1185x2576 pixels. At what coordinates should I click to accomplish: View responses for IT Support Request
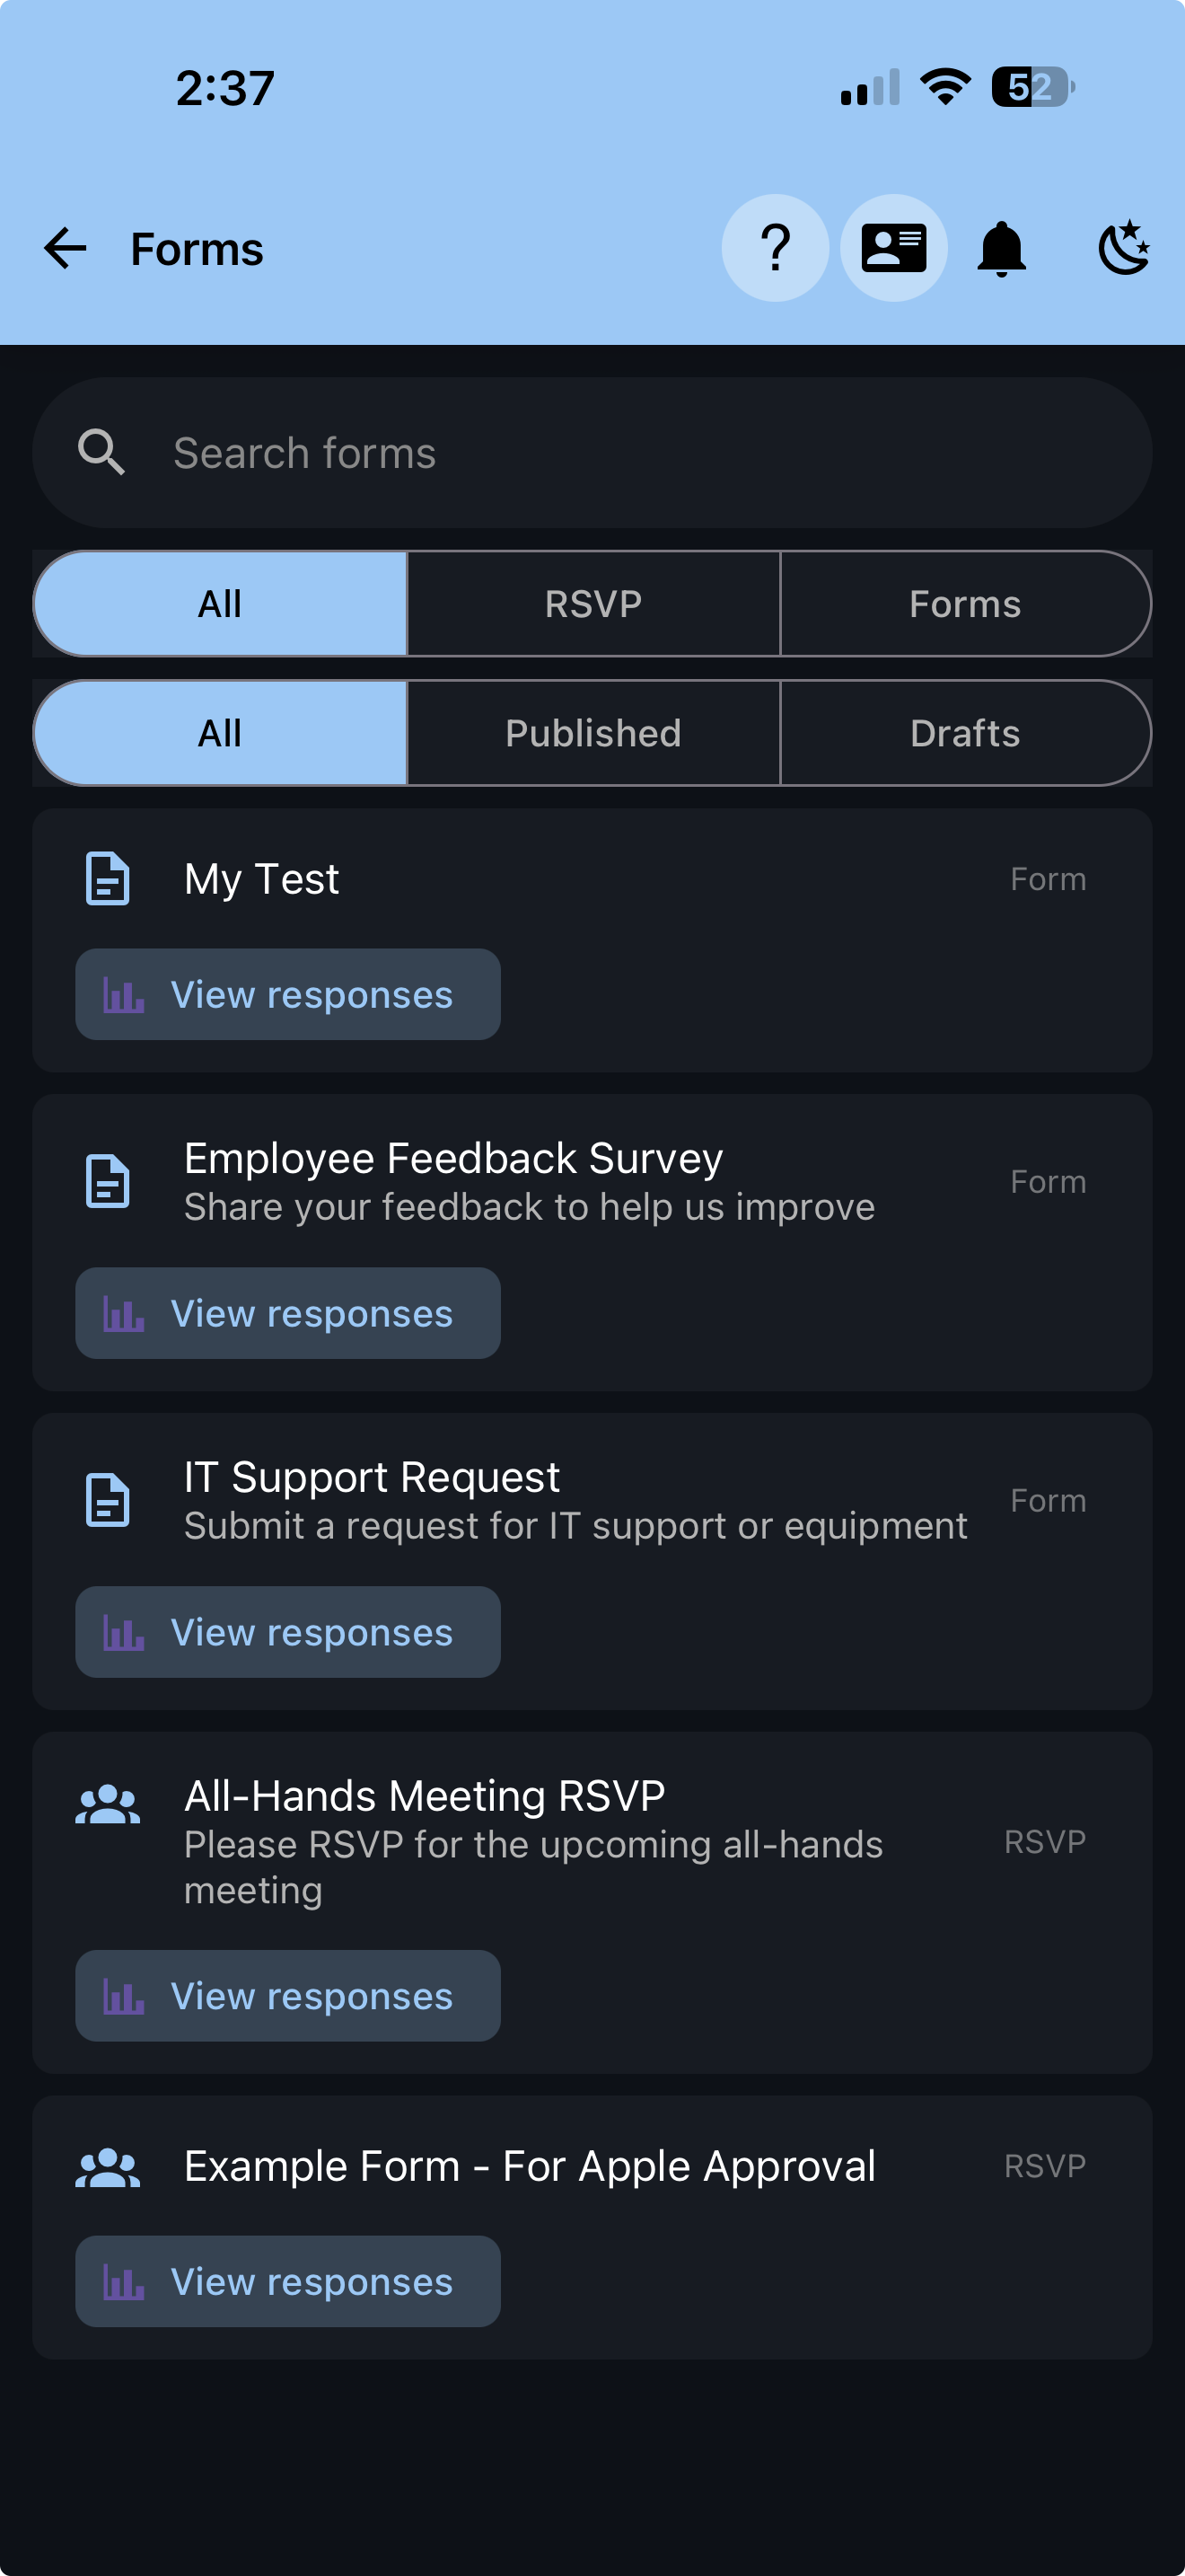[288, 1632]
